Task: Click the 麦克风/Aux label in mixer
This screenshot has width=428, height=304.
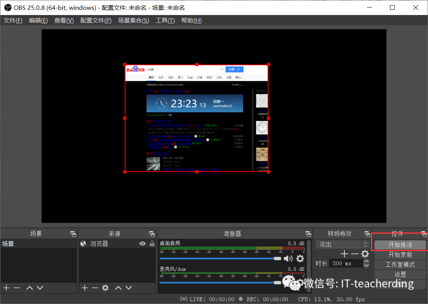Action: point(173,269)
